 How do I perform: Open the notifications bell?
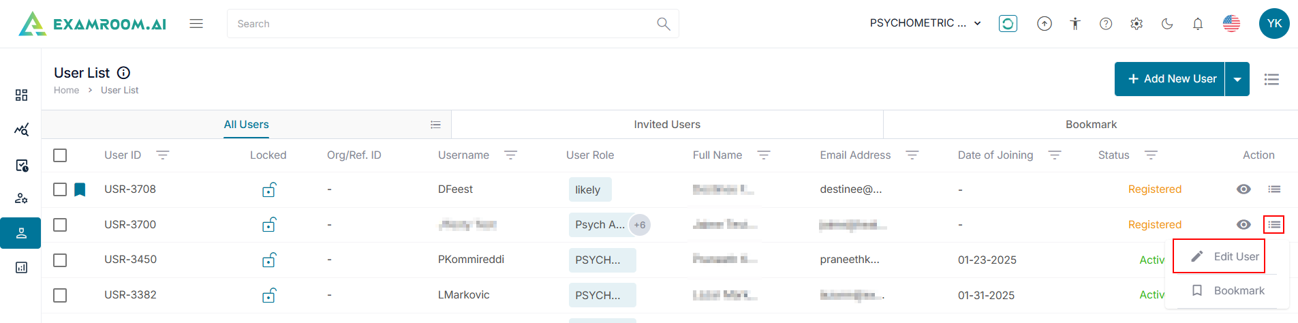pyautogui.click(x=1198, y=24)
